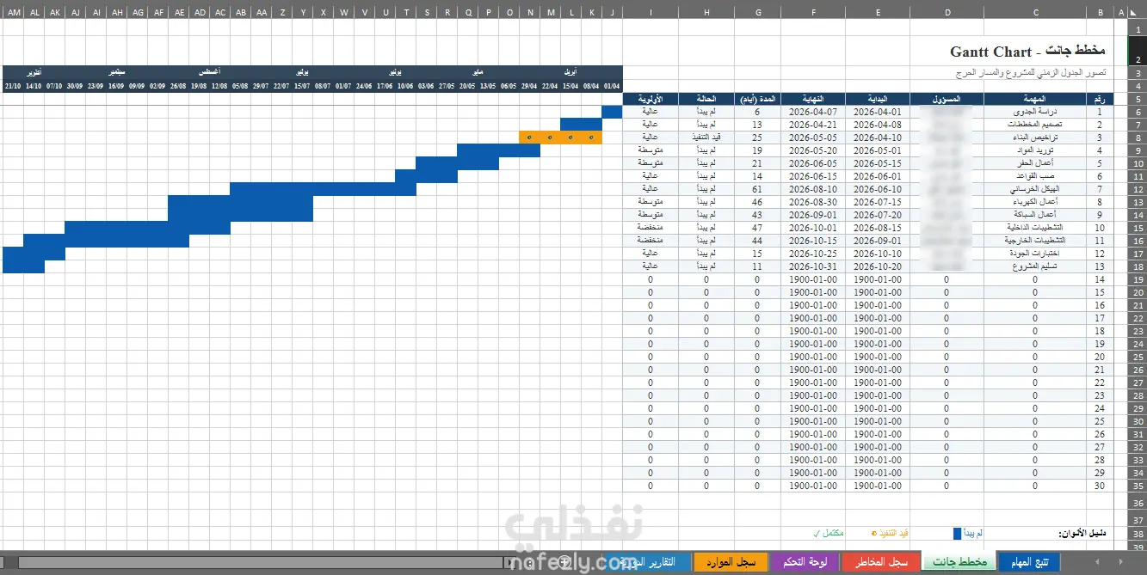Screen dimensions: 1147x575
Task: Click the task cell توريد المواد
Action: 1036,150
